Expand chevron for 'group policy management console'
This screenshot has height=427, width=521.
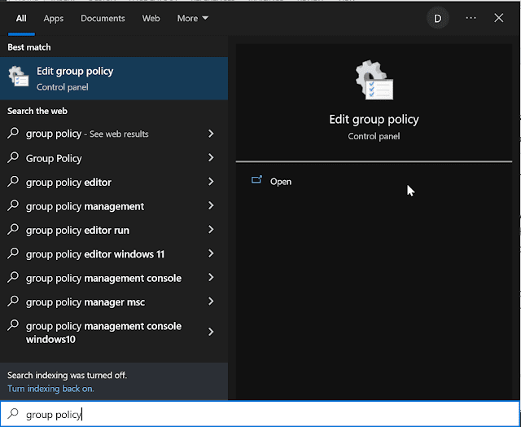[211, 277]
